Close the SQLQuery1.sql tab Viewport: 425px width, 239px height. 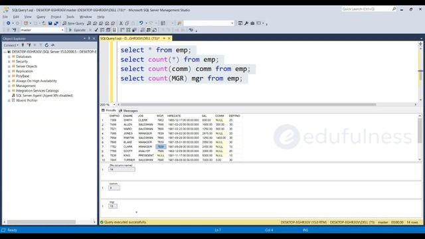click(169, 39)
